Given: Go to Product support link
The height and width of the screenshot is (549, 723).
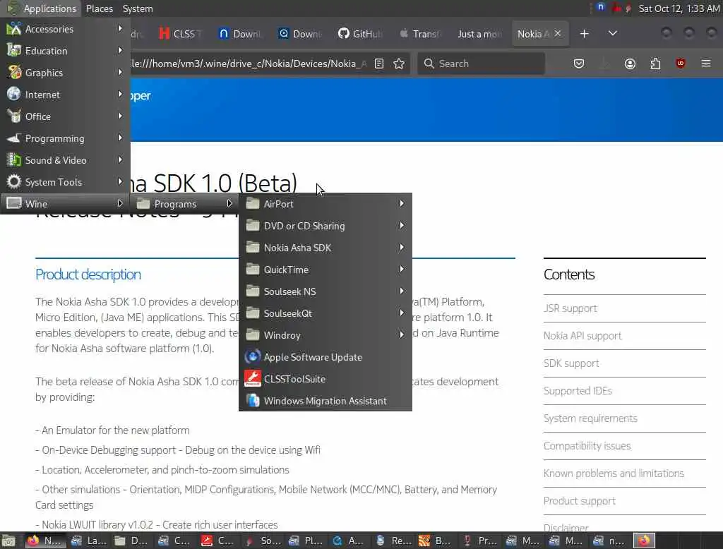Looking at the screenshot, I should coord(579,501).
